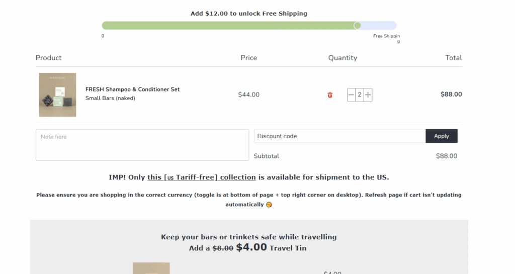Click the $4.00 Travel Tin offer heading
515x274 pixels.
248,247
